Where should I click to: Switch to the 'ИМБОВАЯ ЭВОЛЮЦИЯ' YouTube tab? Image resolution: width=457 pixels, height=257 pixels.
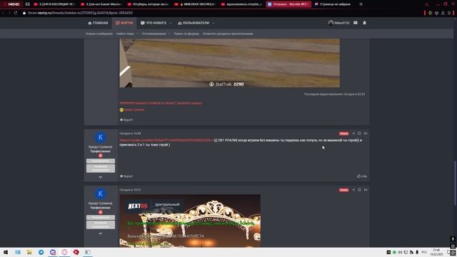[x=195, y=4]
